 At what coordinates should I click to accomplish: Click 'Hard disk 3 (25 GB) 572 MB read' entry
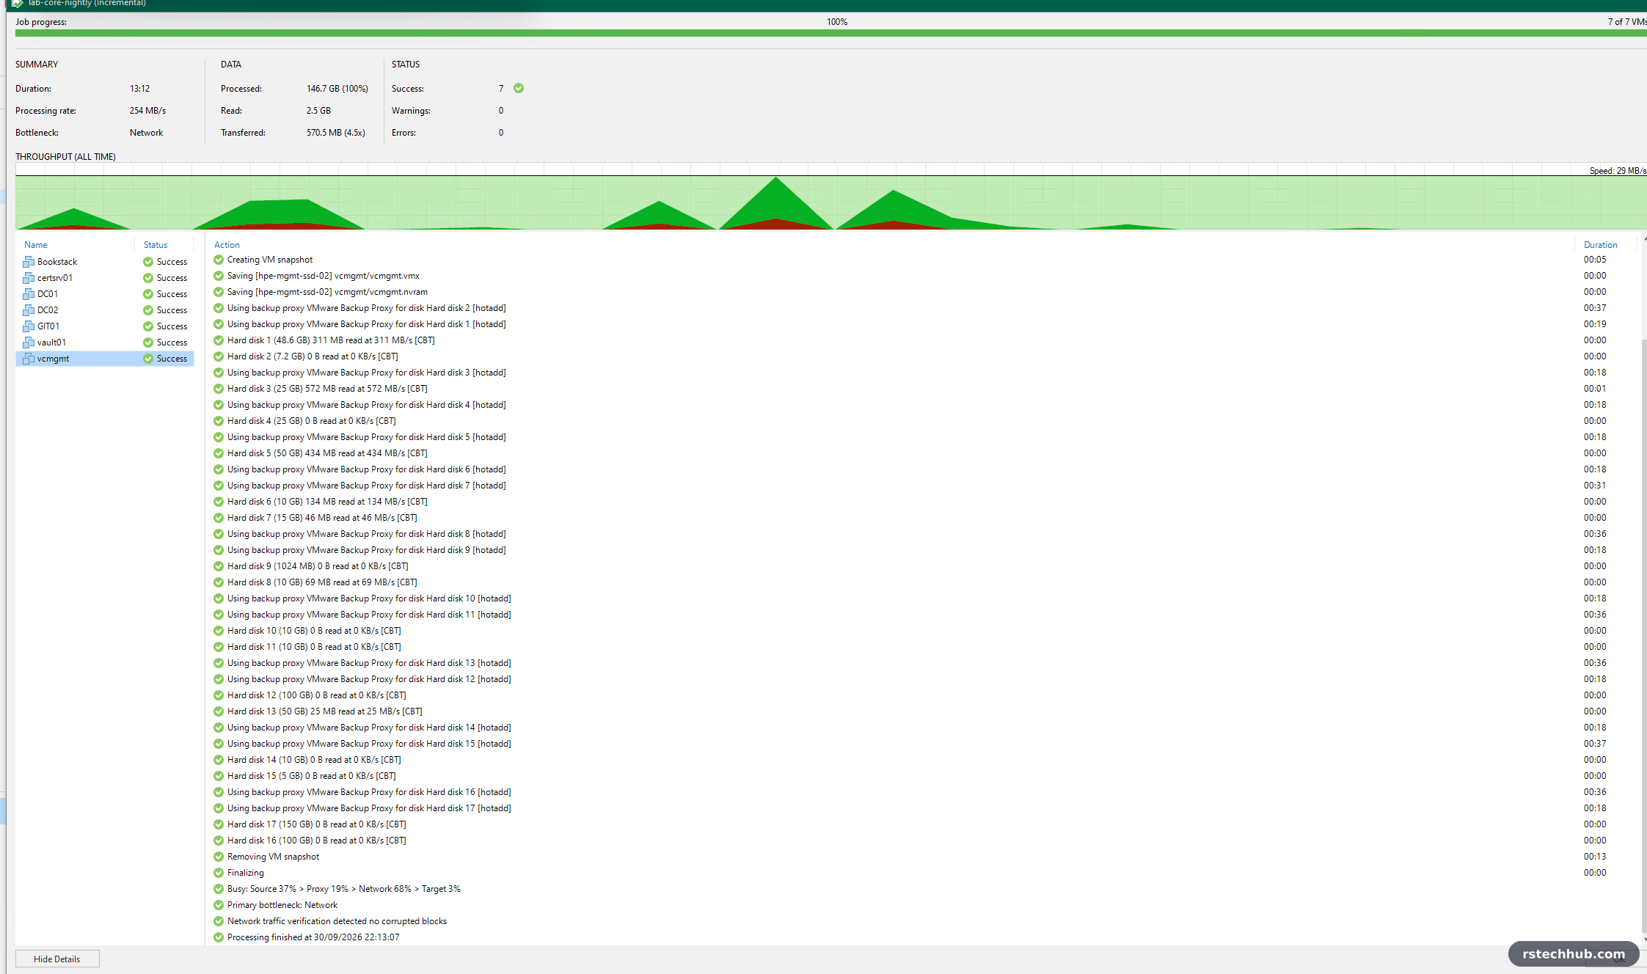[x=327, y=389]
